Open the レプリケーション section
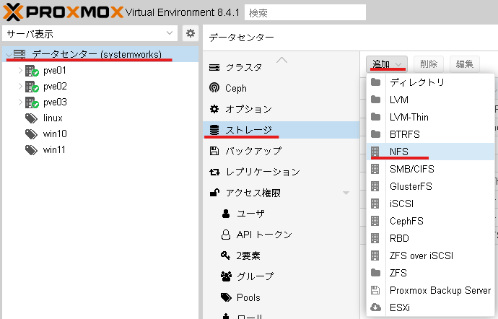The height and width of the screenshot is (319, 498). point(281,172)
